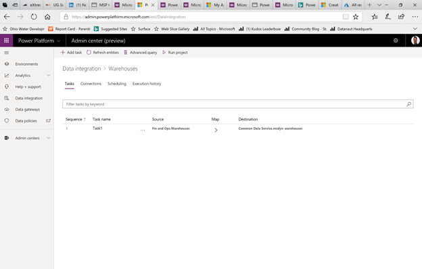Collapse the navigation hamburger menu
Screen dimensions: 422x269
[x=7, y=53]
